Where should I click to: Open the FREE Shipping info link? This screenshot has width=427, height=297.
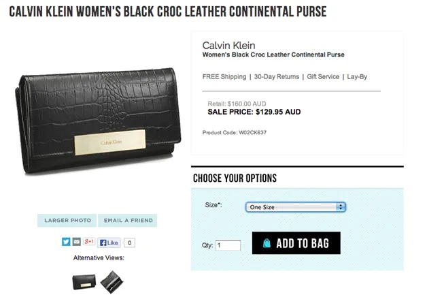(x=224, y=77)
